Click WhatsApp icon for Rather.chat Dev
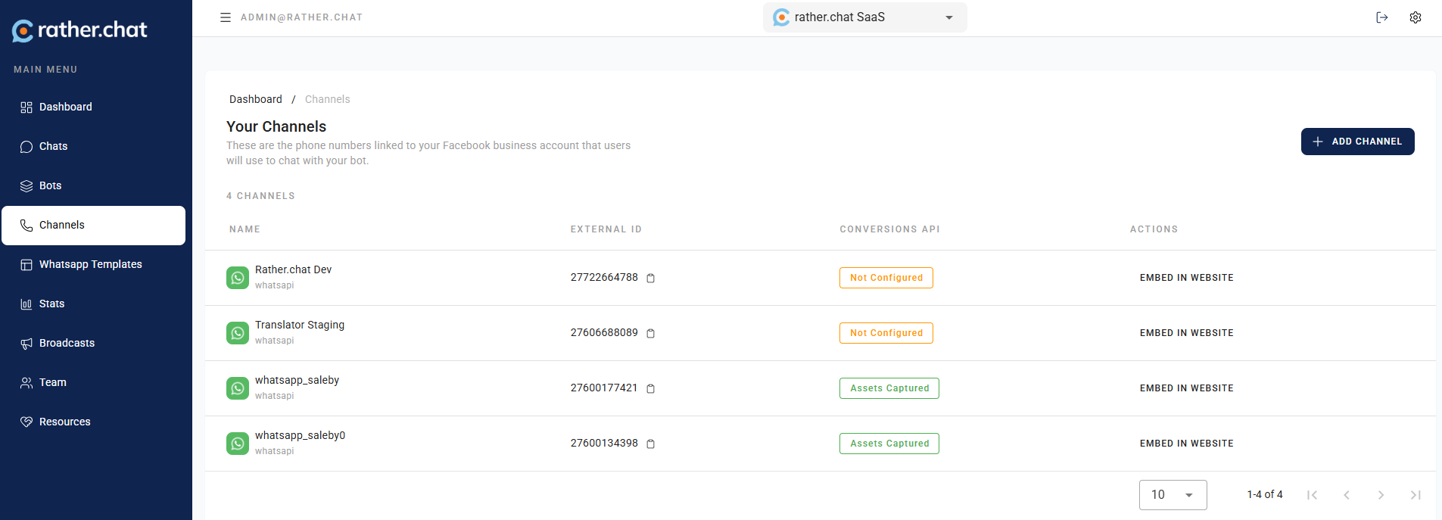1442x520 pixels. 238,278
